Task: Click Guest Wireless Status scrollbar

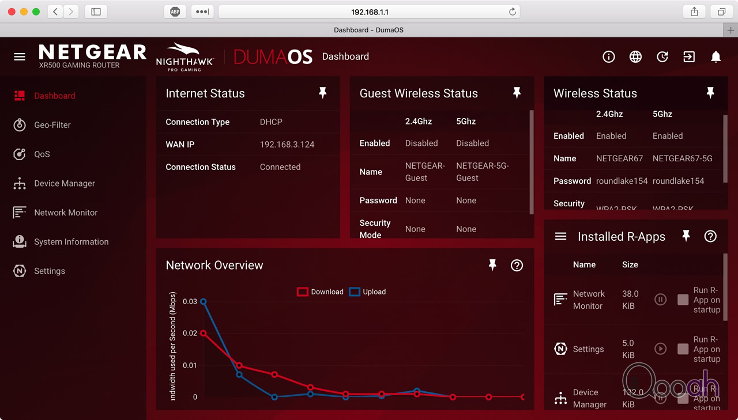Action: click(532, 162)
